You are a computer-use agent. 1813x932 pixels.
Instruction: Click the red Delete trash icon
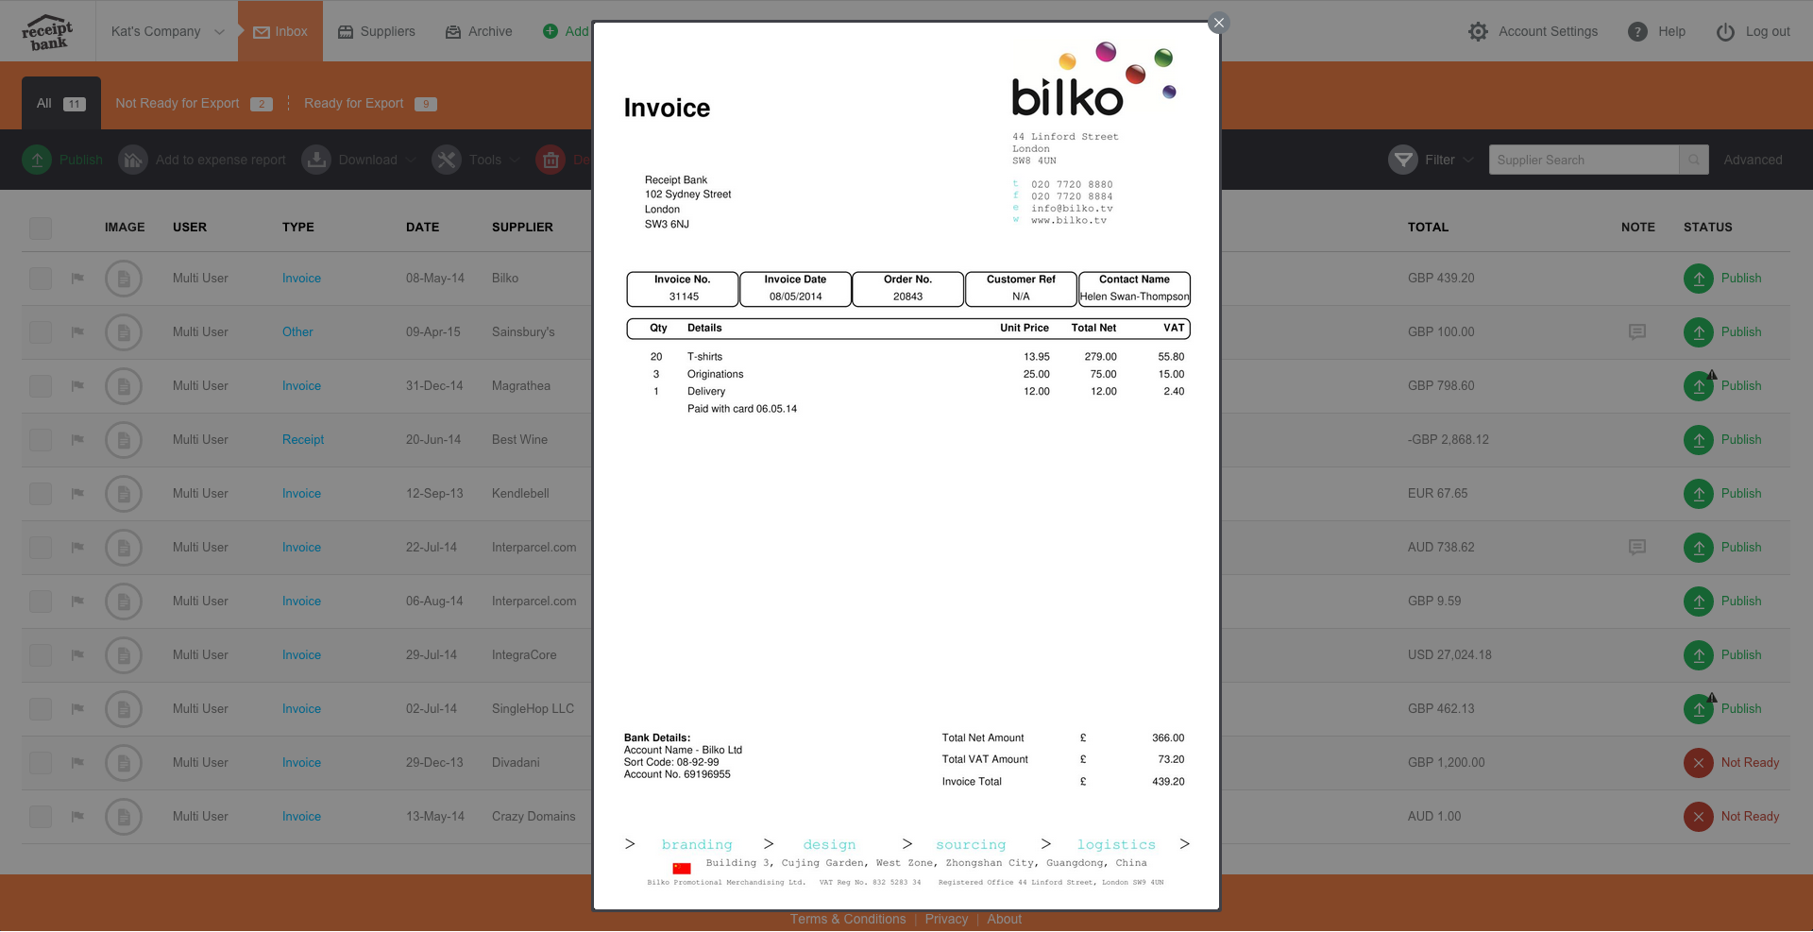(x=551, y=160)
